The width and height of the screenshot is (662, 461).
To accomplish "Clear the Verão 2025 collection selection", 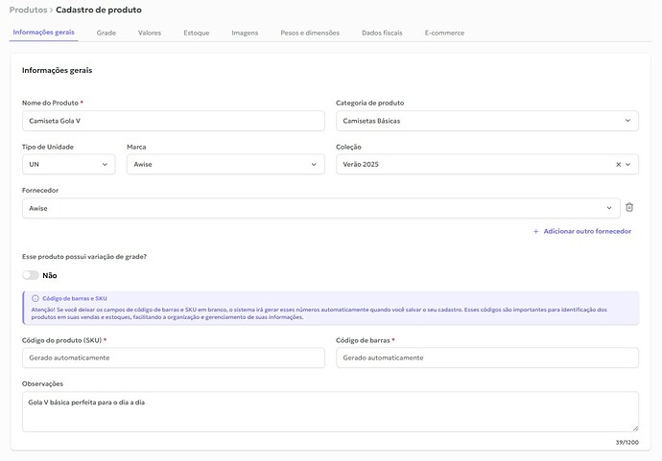I will [618, 165].
